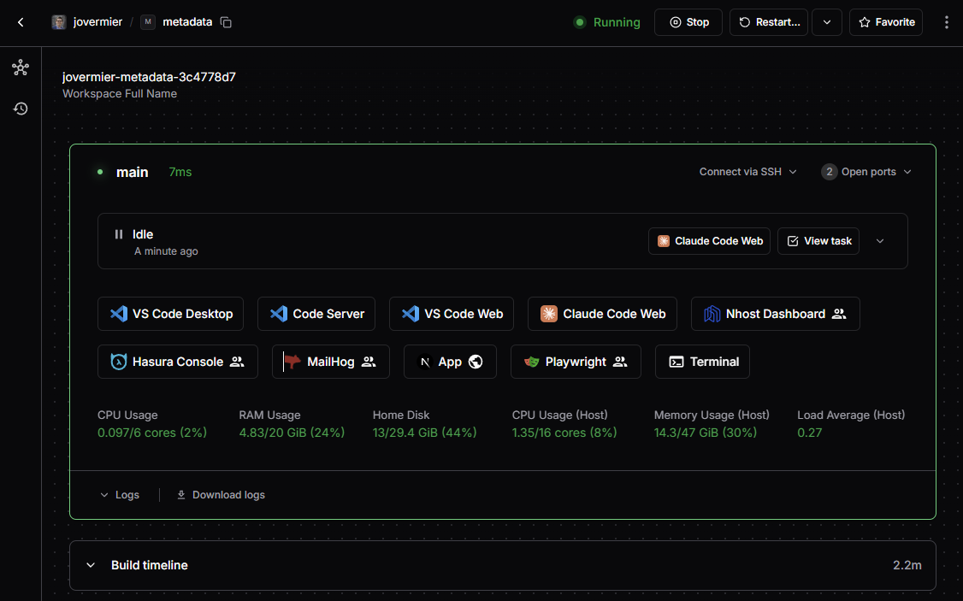Go back using the left chevron arrow

[21, 22]
